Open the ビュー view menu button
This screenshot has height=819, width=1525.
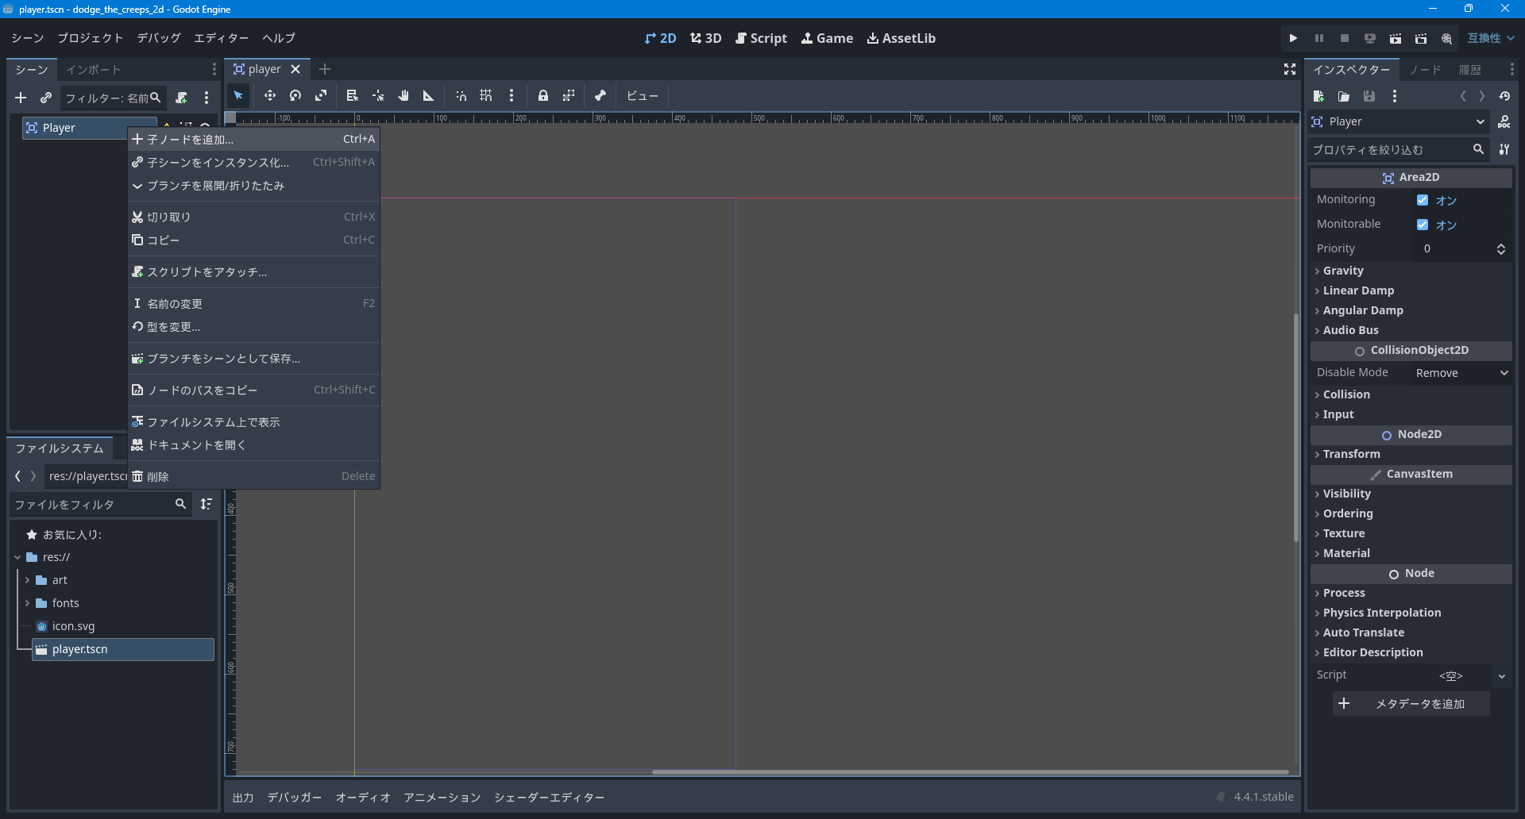642,96
